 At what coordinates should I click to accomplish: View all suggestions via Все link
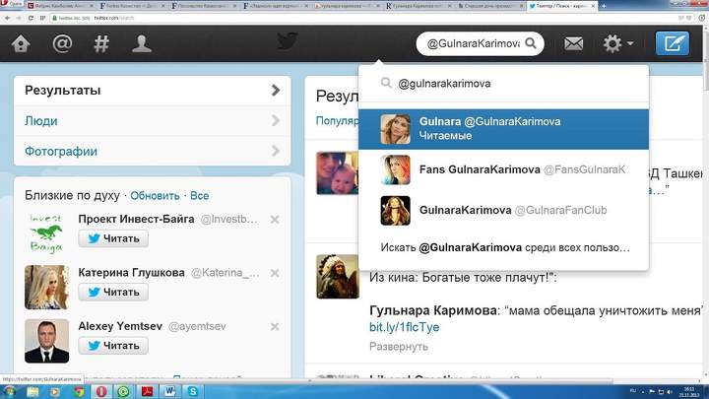click(x=199, y=196)
